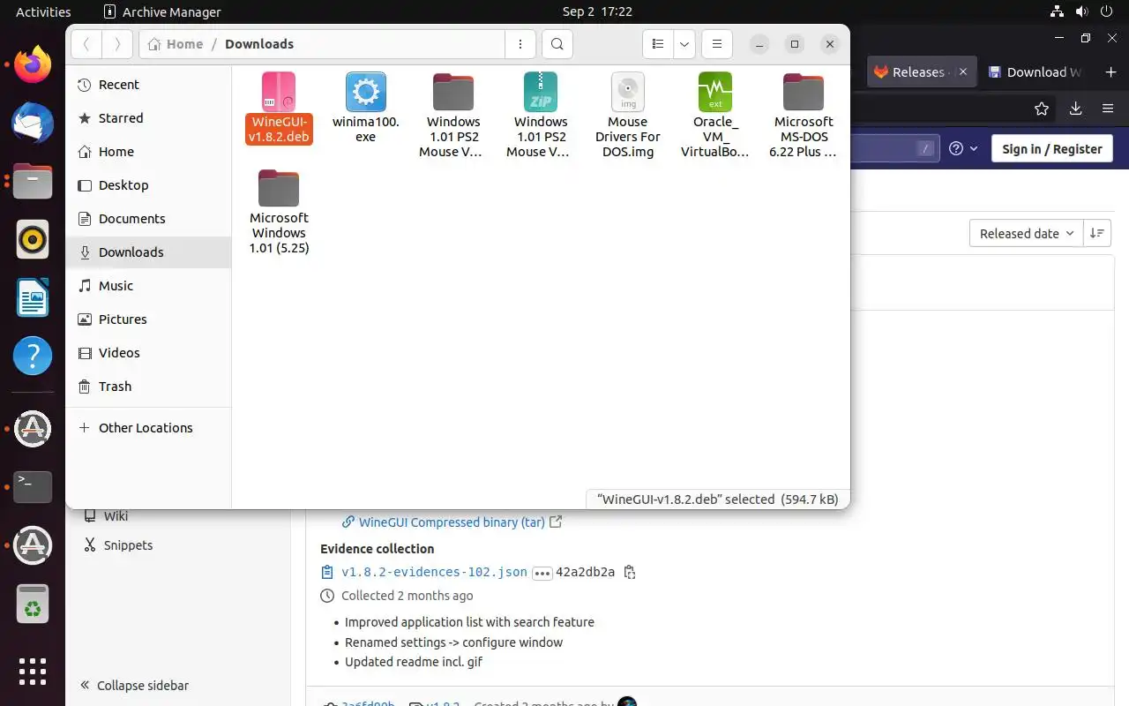Go back with the Files back arrow
The image size is (1129, 706).
86,44
